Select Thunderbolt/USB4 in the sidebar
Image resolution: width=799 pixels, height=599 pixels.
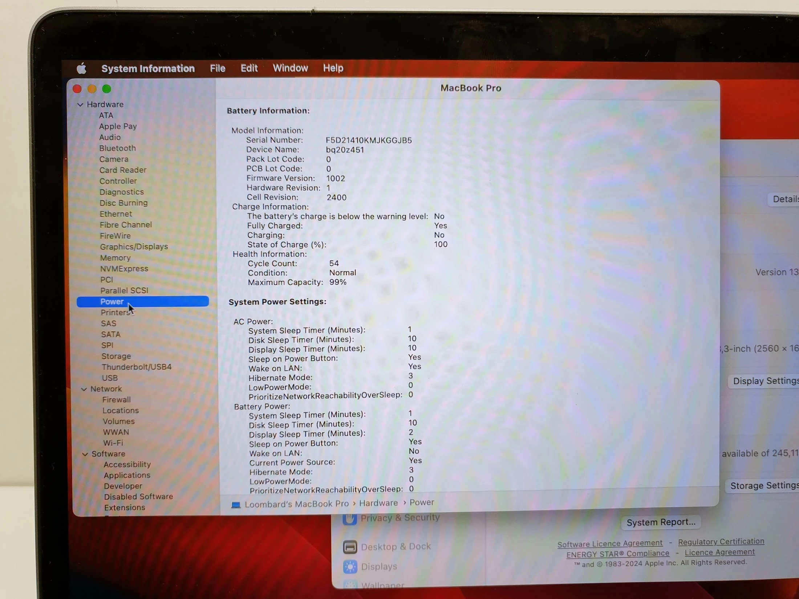point(137,367)
